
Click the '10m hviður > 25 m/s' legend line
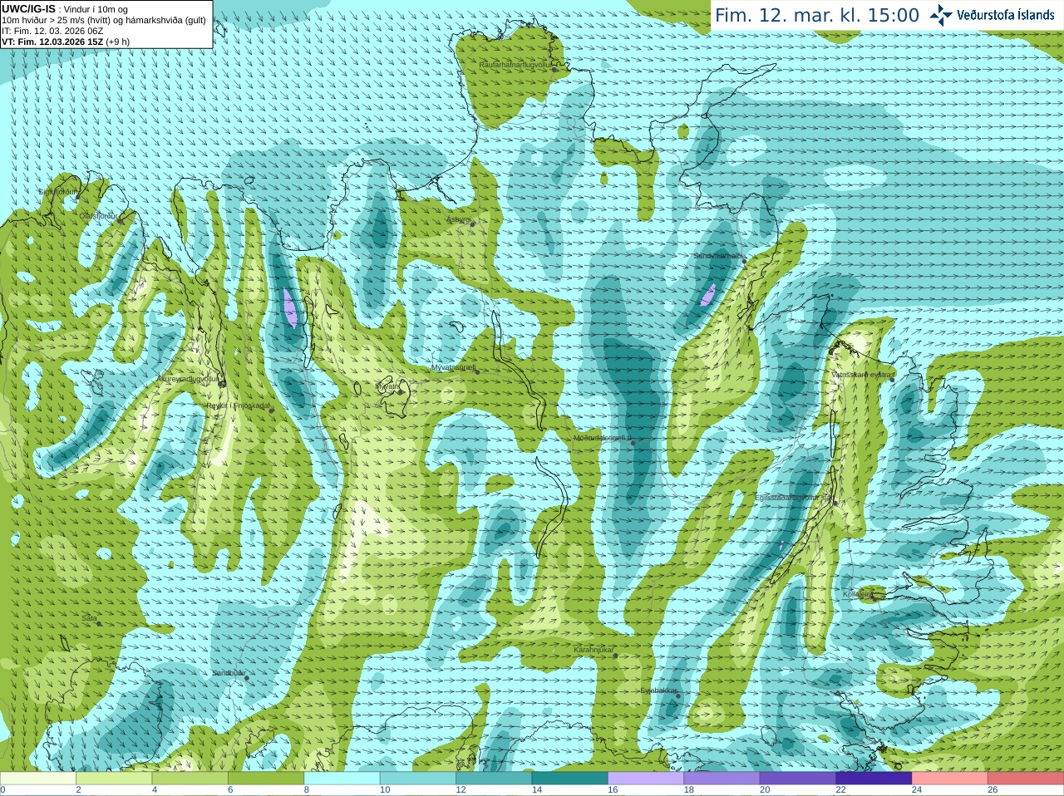(104, 20)
